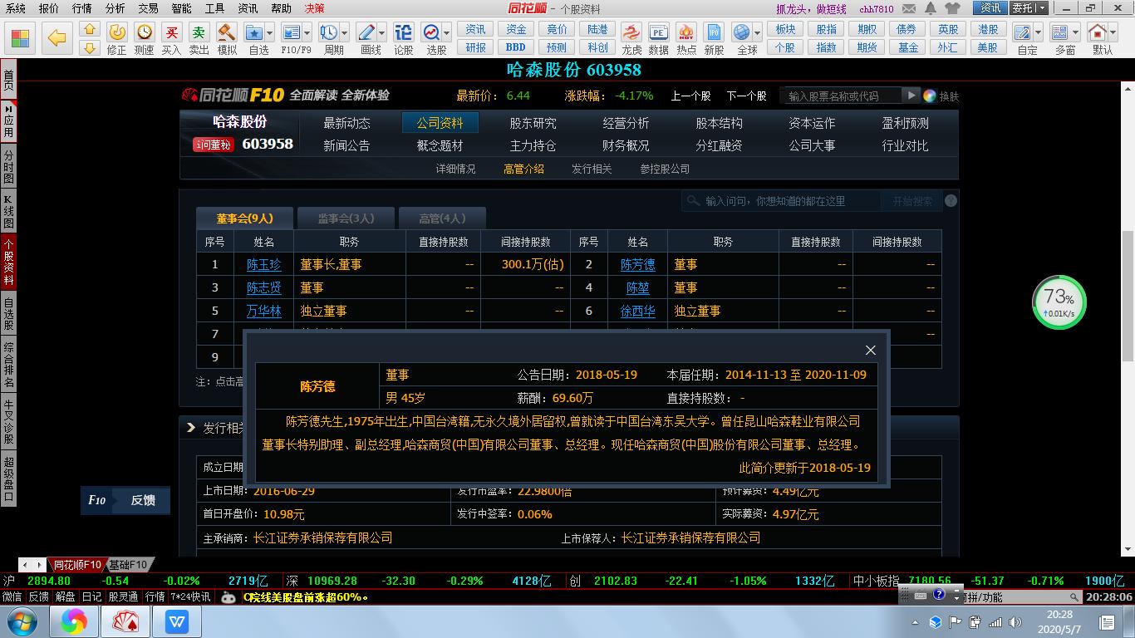Click the 问财 question input field
1135x638 pixels.
(x=781, y=201)
